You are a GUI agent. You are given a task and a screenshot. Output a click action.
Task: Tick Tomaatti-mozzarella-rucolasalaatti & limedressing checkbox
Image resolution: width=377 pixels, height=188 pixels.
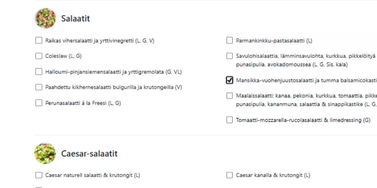click(230, 120)
